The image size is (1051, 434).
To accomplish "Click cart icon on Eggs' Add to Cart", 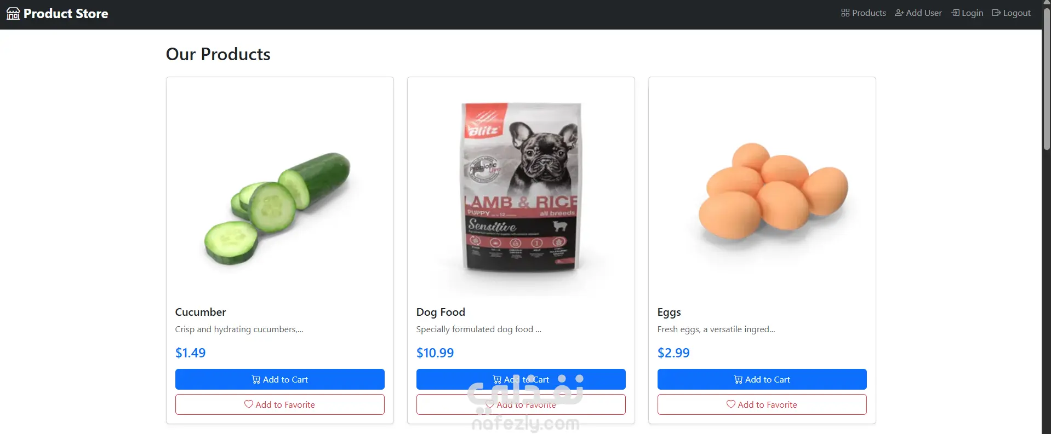I will pos(738,380).
